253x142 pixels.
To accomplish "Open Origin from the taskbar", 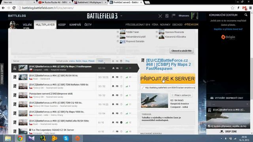I will [77, 138].
